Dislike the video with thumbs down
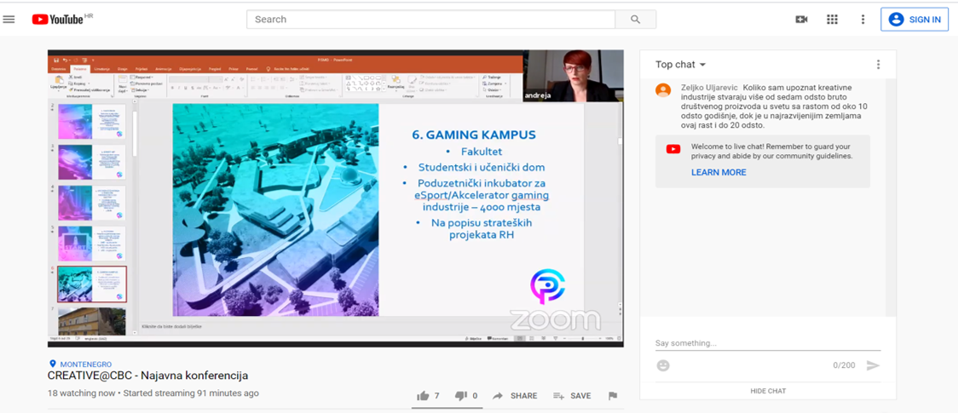 click(x=461, y=396)
